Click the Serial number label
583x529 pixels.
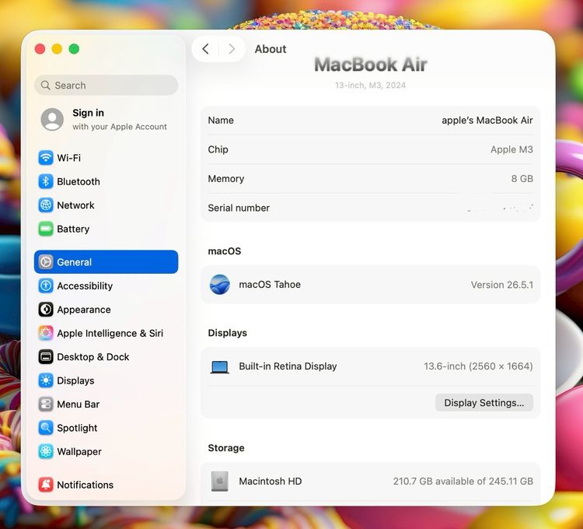[239, 208]
